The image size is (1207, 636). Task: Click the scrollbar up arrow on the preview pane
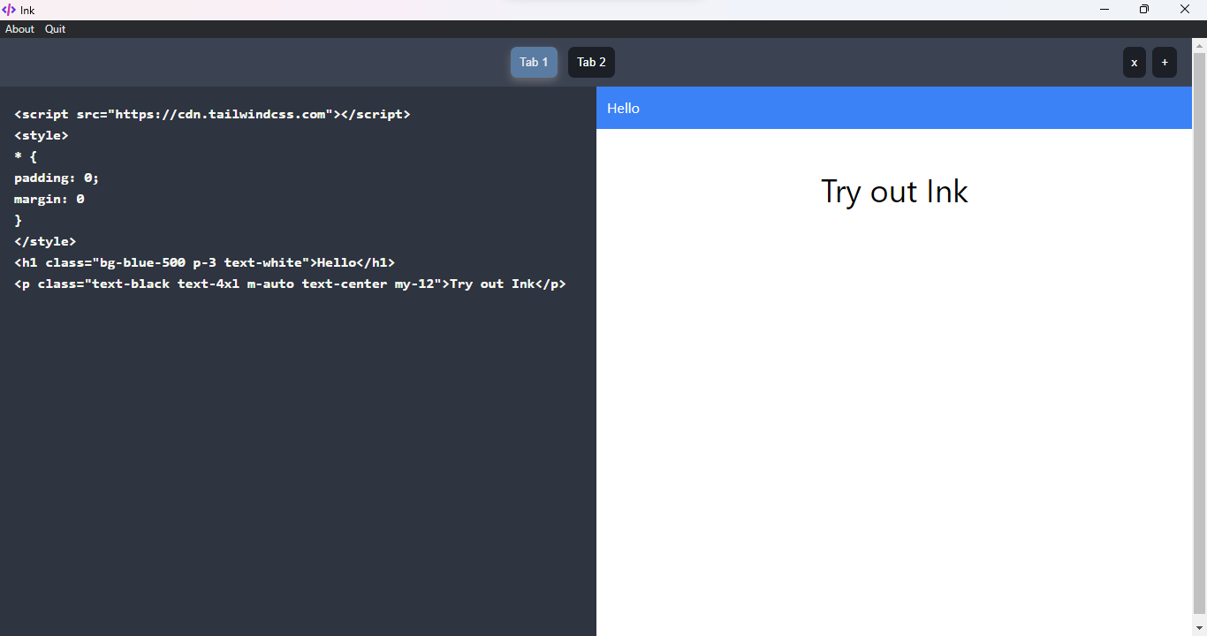1200,44
